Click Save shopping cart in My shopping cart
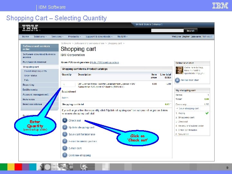This screenshot has width=232, height=174. [x=189, y=109]
